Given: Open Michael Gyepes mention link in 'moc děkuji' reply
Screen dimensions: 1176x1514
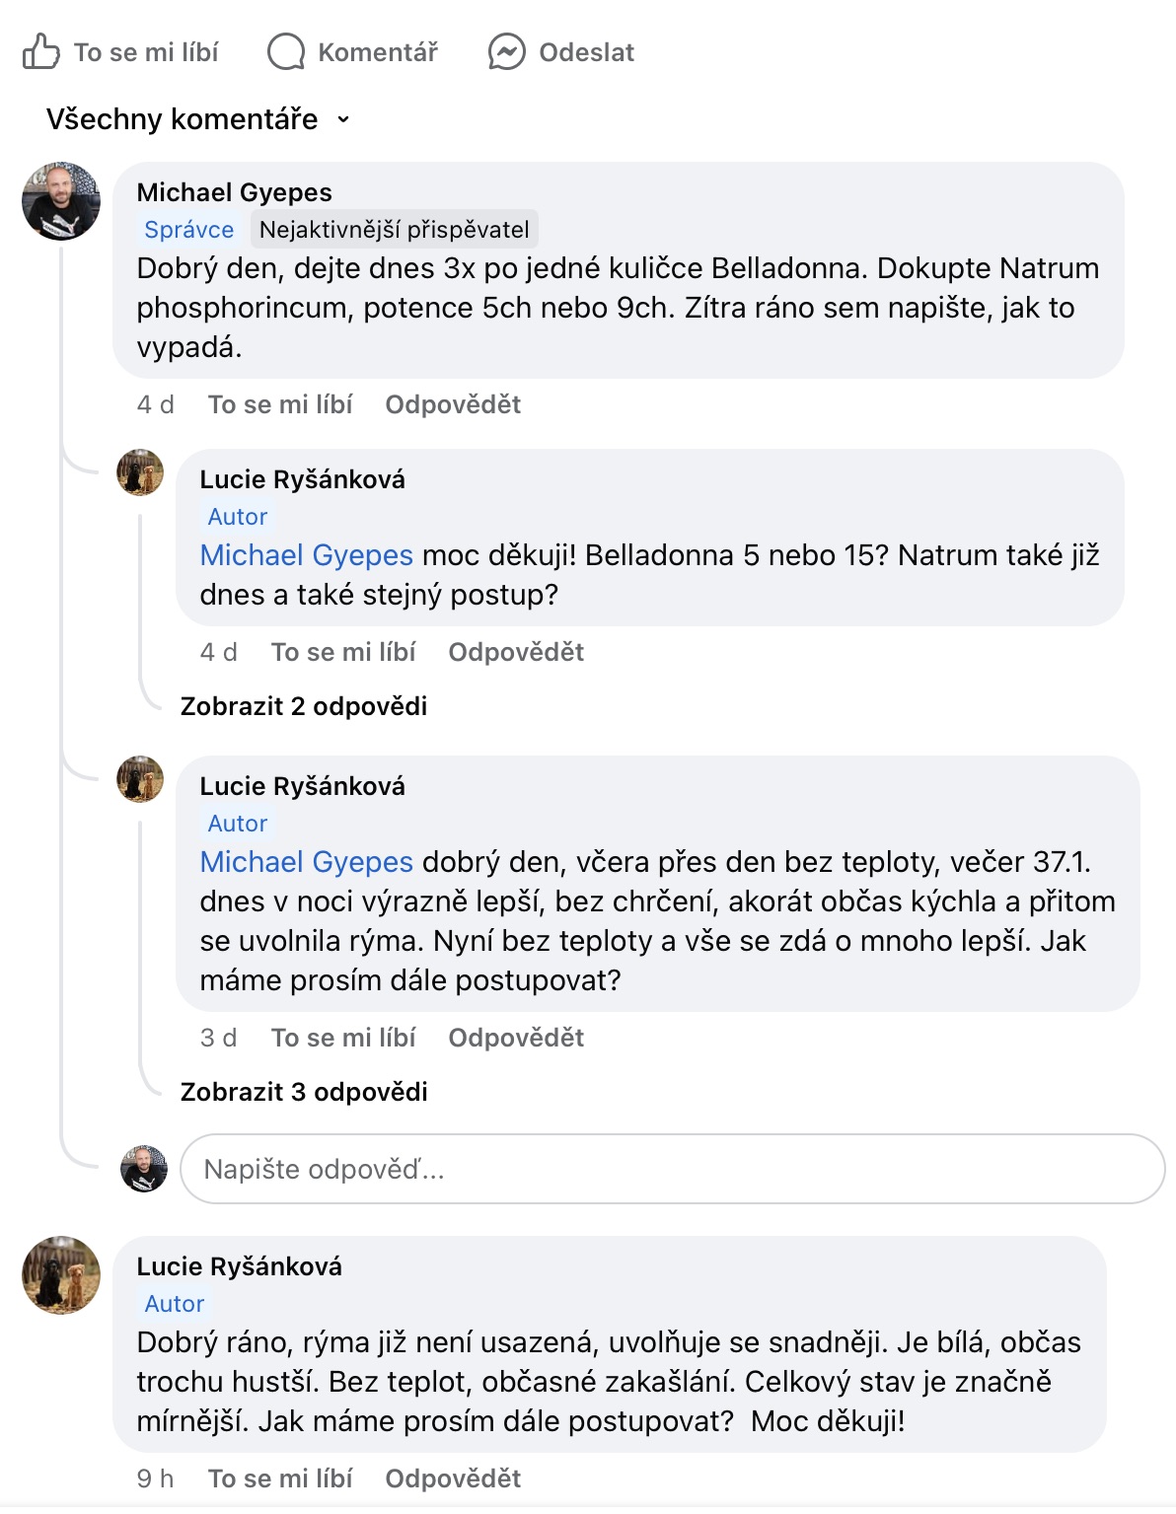Looking at the screenshot, I should point(306,555).
